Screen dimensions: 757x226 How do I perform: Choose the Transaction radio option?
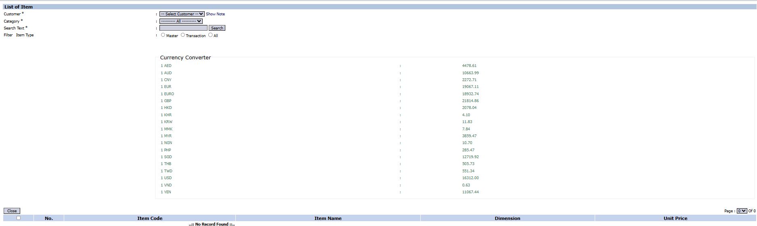click(x=183, y=35)
